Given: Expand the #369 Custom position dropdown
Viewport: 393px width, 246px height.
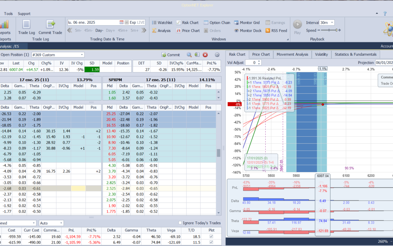Looking at the screenshot, I should tap(82, 55).
